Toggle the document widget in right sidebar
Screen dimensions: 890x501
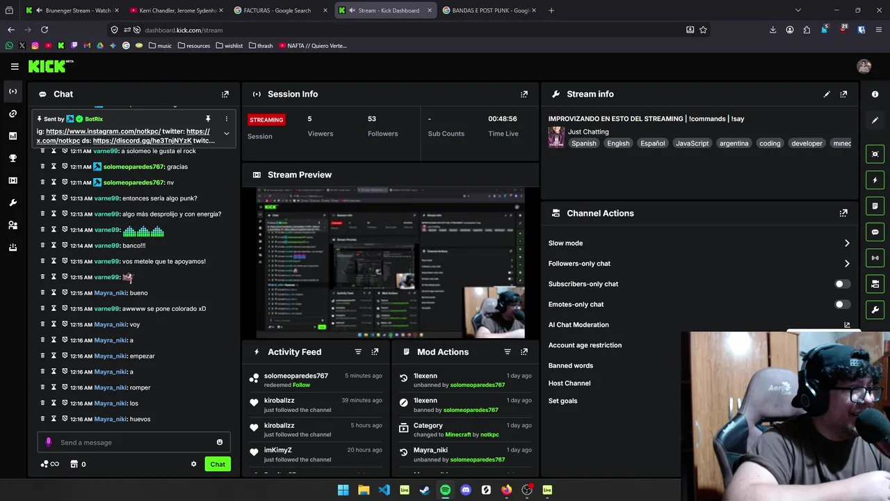[875, 206]
